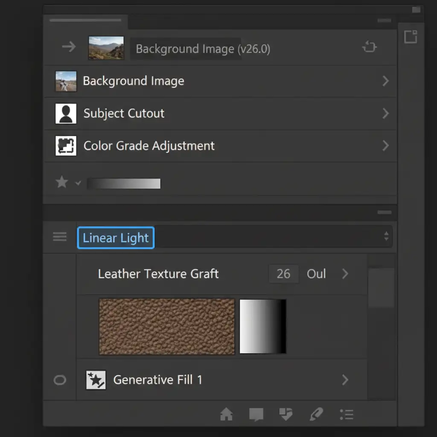Click the panel icon in right sidebar
The height and width of the screenshot is (437, 437).
(x=411, y=37)
